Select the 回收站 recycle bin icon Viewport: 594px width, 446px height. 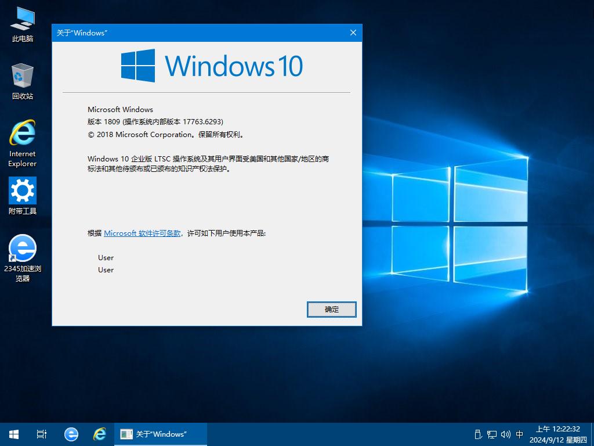coord(23,81)
